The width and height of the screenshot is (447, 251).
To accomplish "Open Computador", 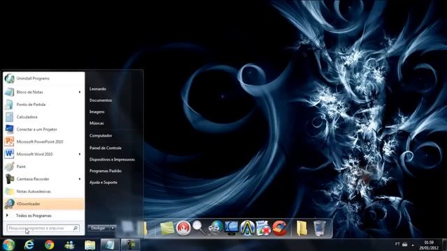I will tap(101, 135).
